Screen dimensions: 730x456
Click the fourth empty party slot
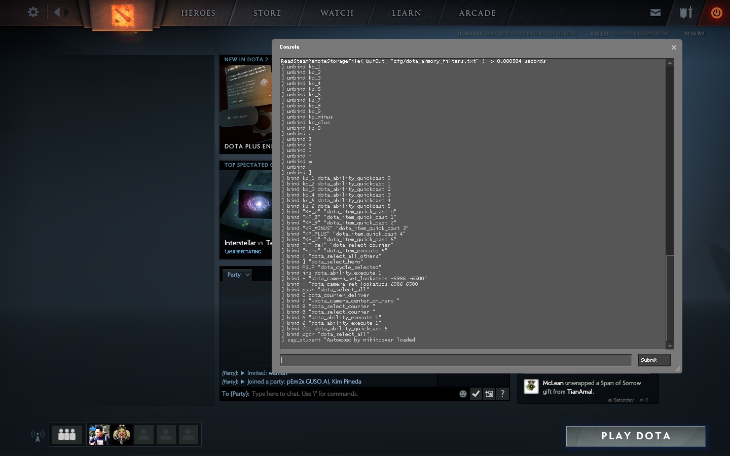coord(166,435)
